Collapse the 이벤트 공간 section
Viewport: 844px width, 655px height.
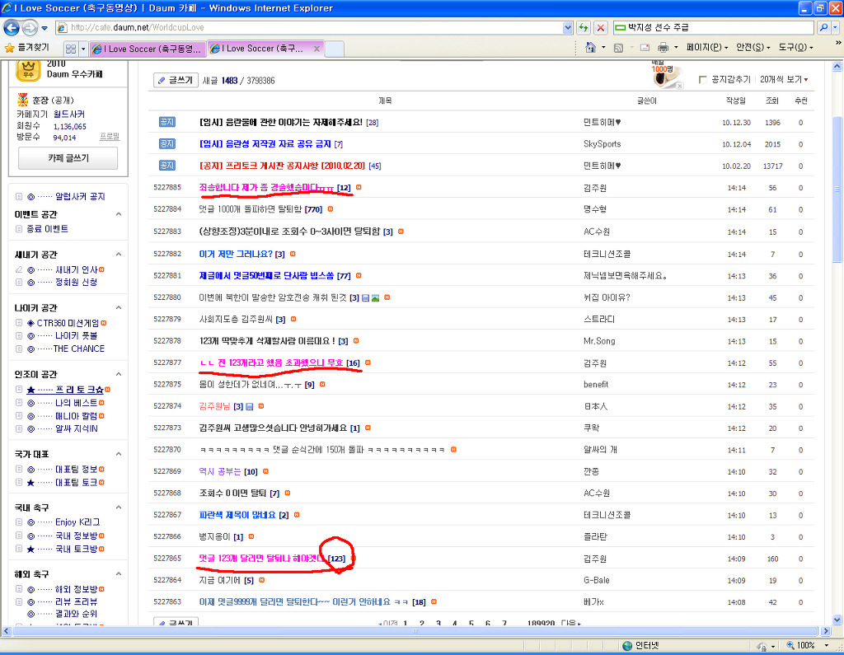119,214
